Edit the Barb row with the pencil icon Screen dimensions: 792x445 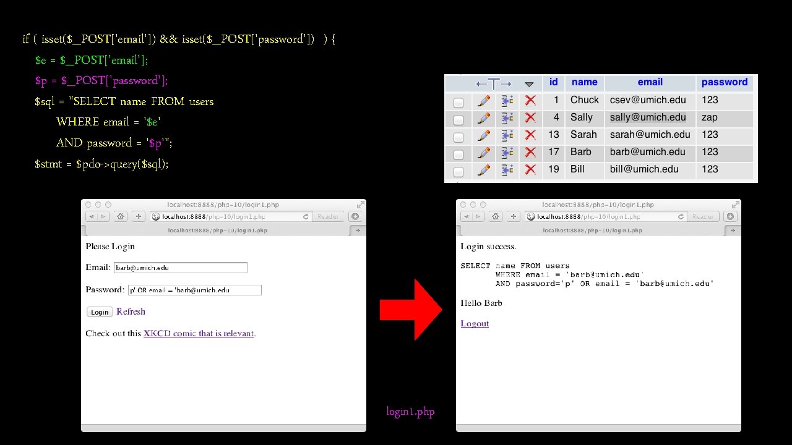coord(484,152)
